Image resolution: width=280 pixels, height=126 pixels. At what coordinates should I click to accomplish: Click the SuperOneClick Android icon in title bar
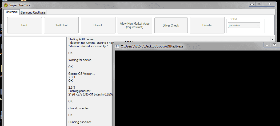(x=6, y=5)
